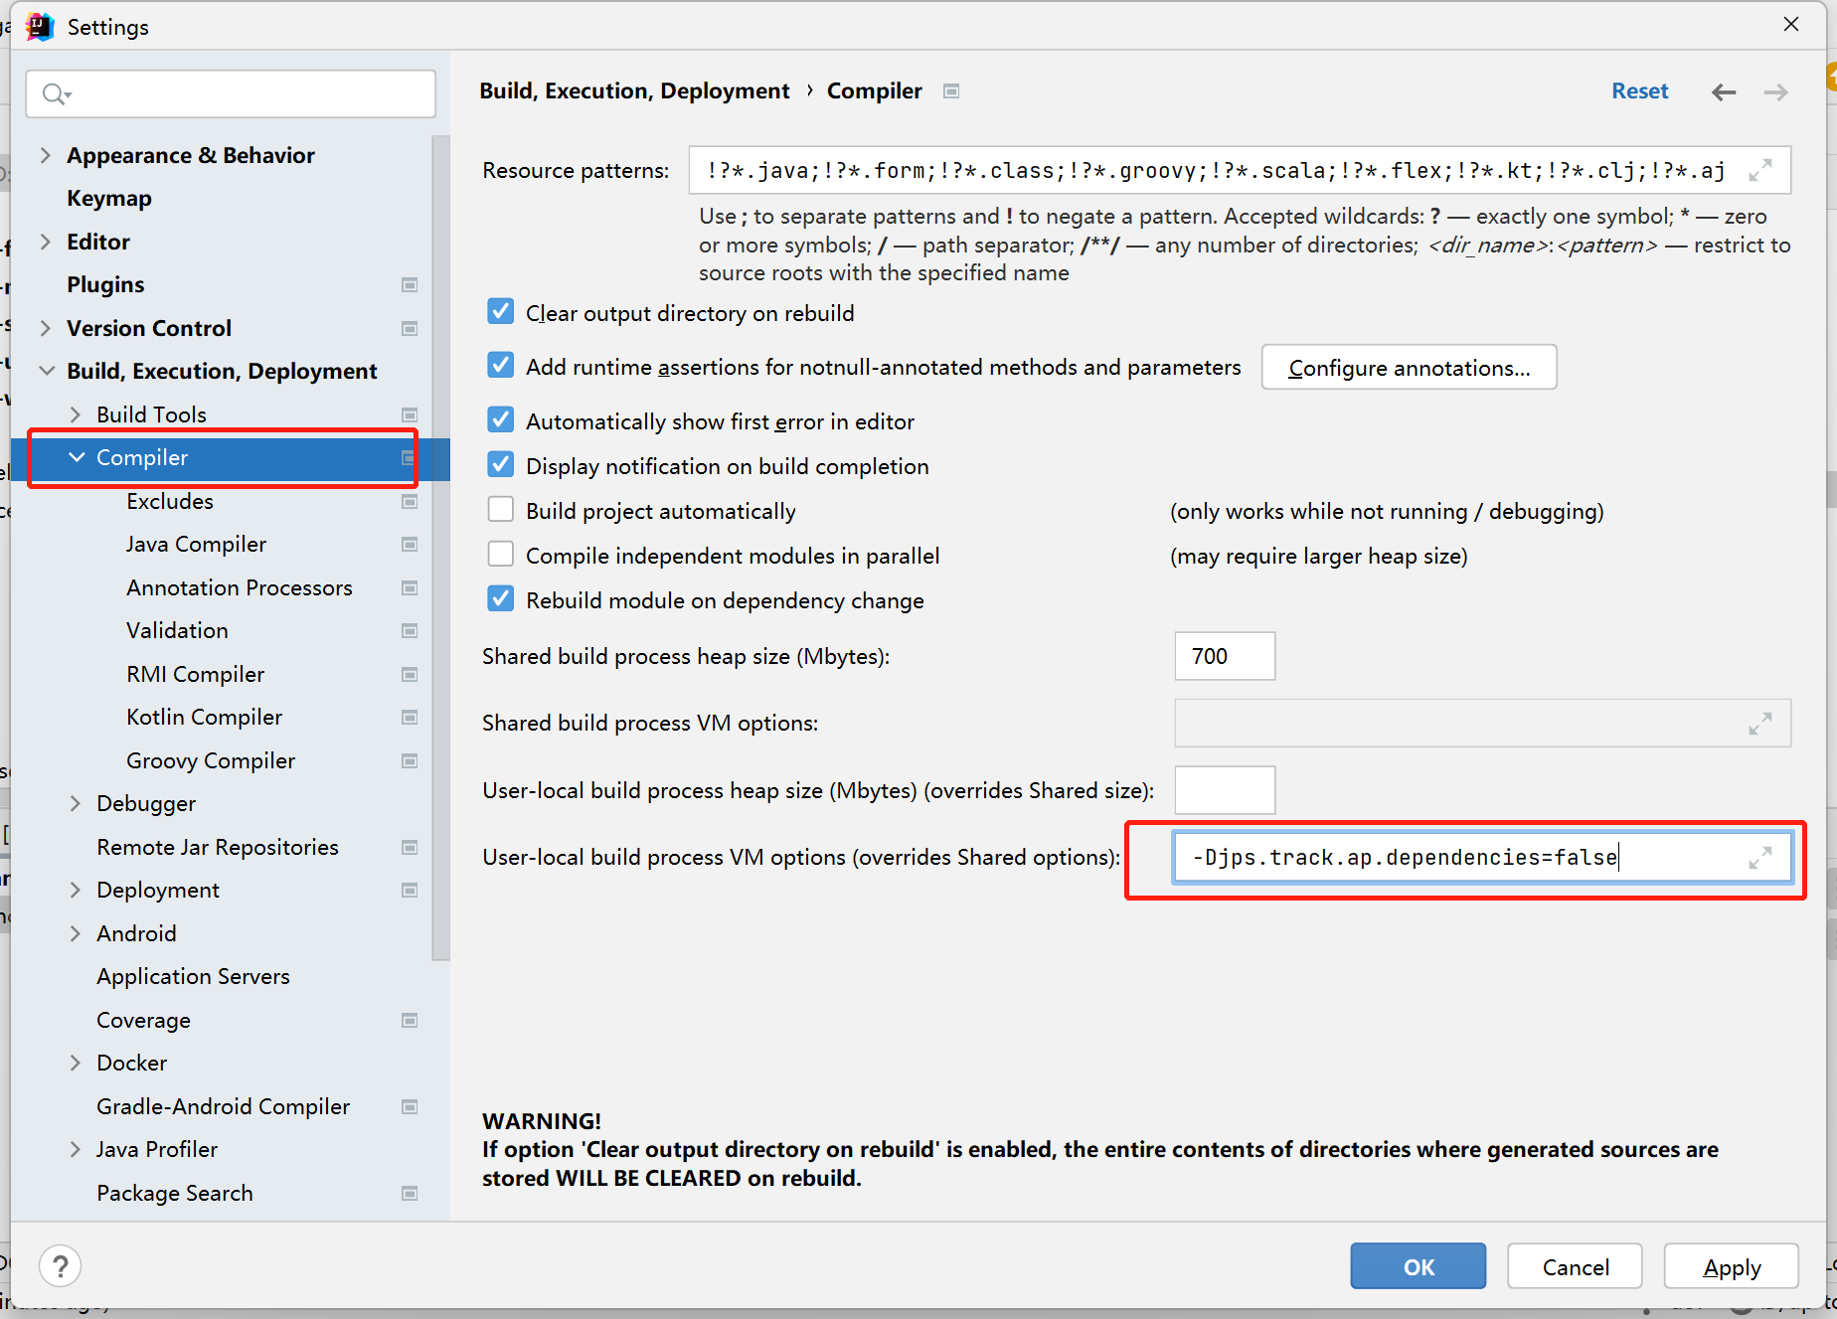Expand the Version Control section
The image size is (1837, 1319).
[46, 329]
